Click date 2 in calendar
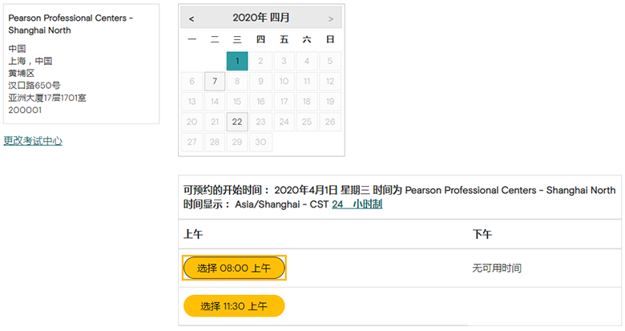 [261, 62]
